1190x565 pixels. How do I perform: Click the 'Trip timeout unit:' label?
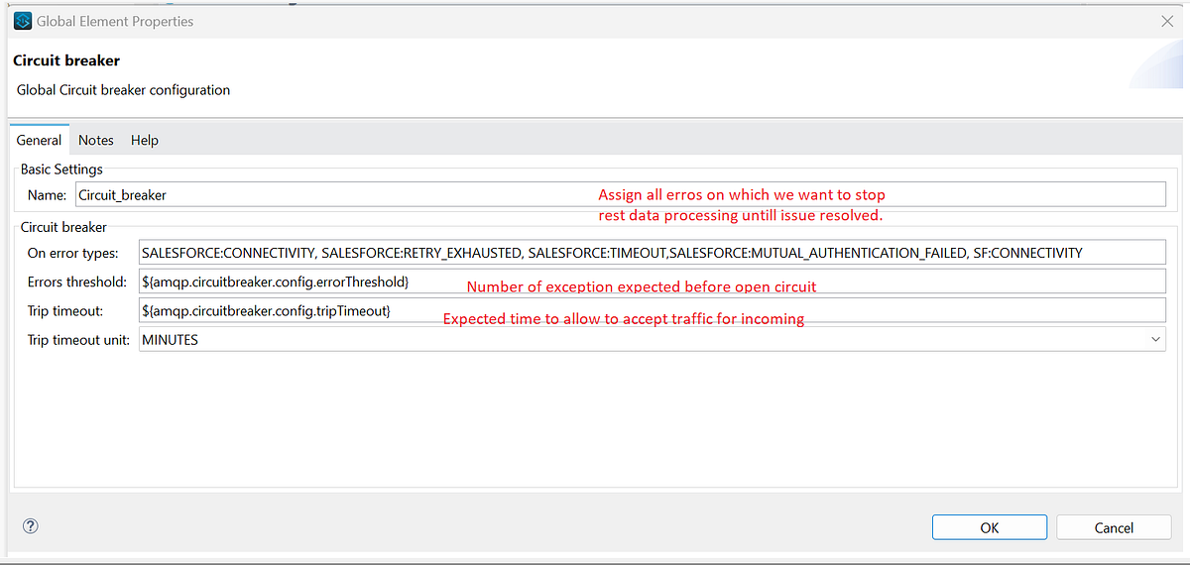click(78, 339)
